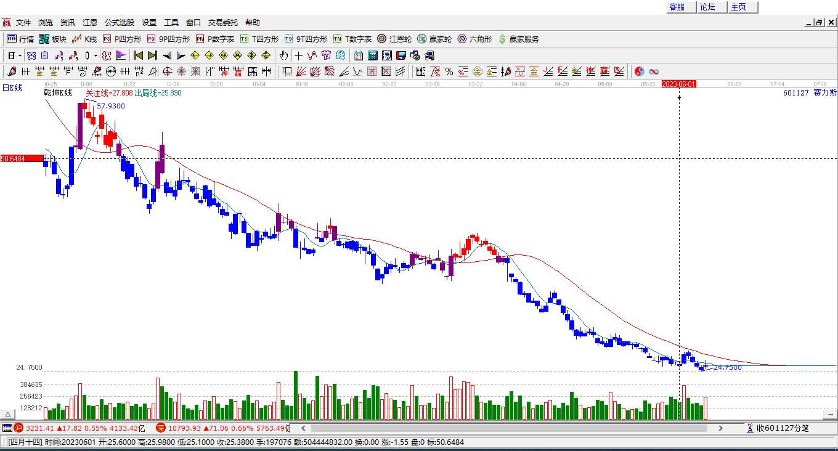Click the gold 金 circle icon
The image size is (838, 451).
[x=478, y=71]
